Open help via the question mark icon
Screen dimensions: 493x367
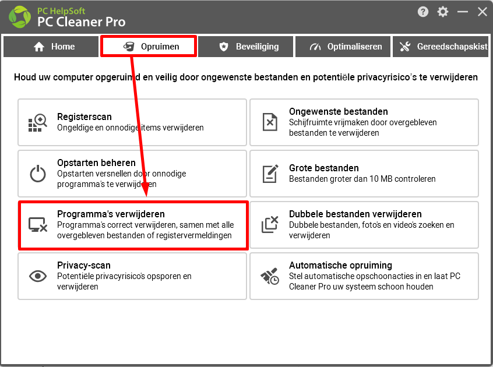423,12
